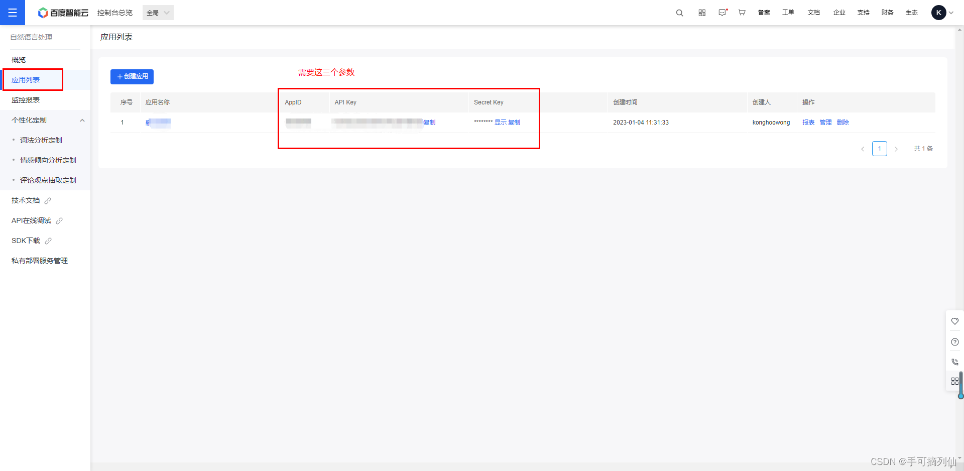
Task: Open 报表 for the application row
Action: click(x=808, y=123)
